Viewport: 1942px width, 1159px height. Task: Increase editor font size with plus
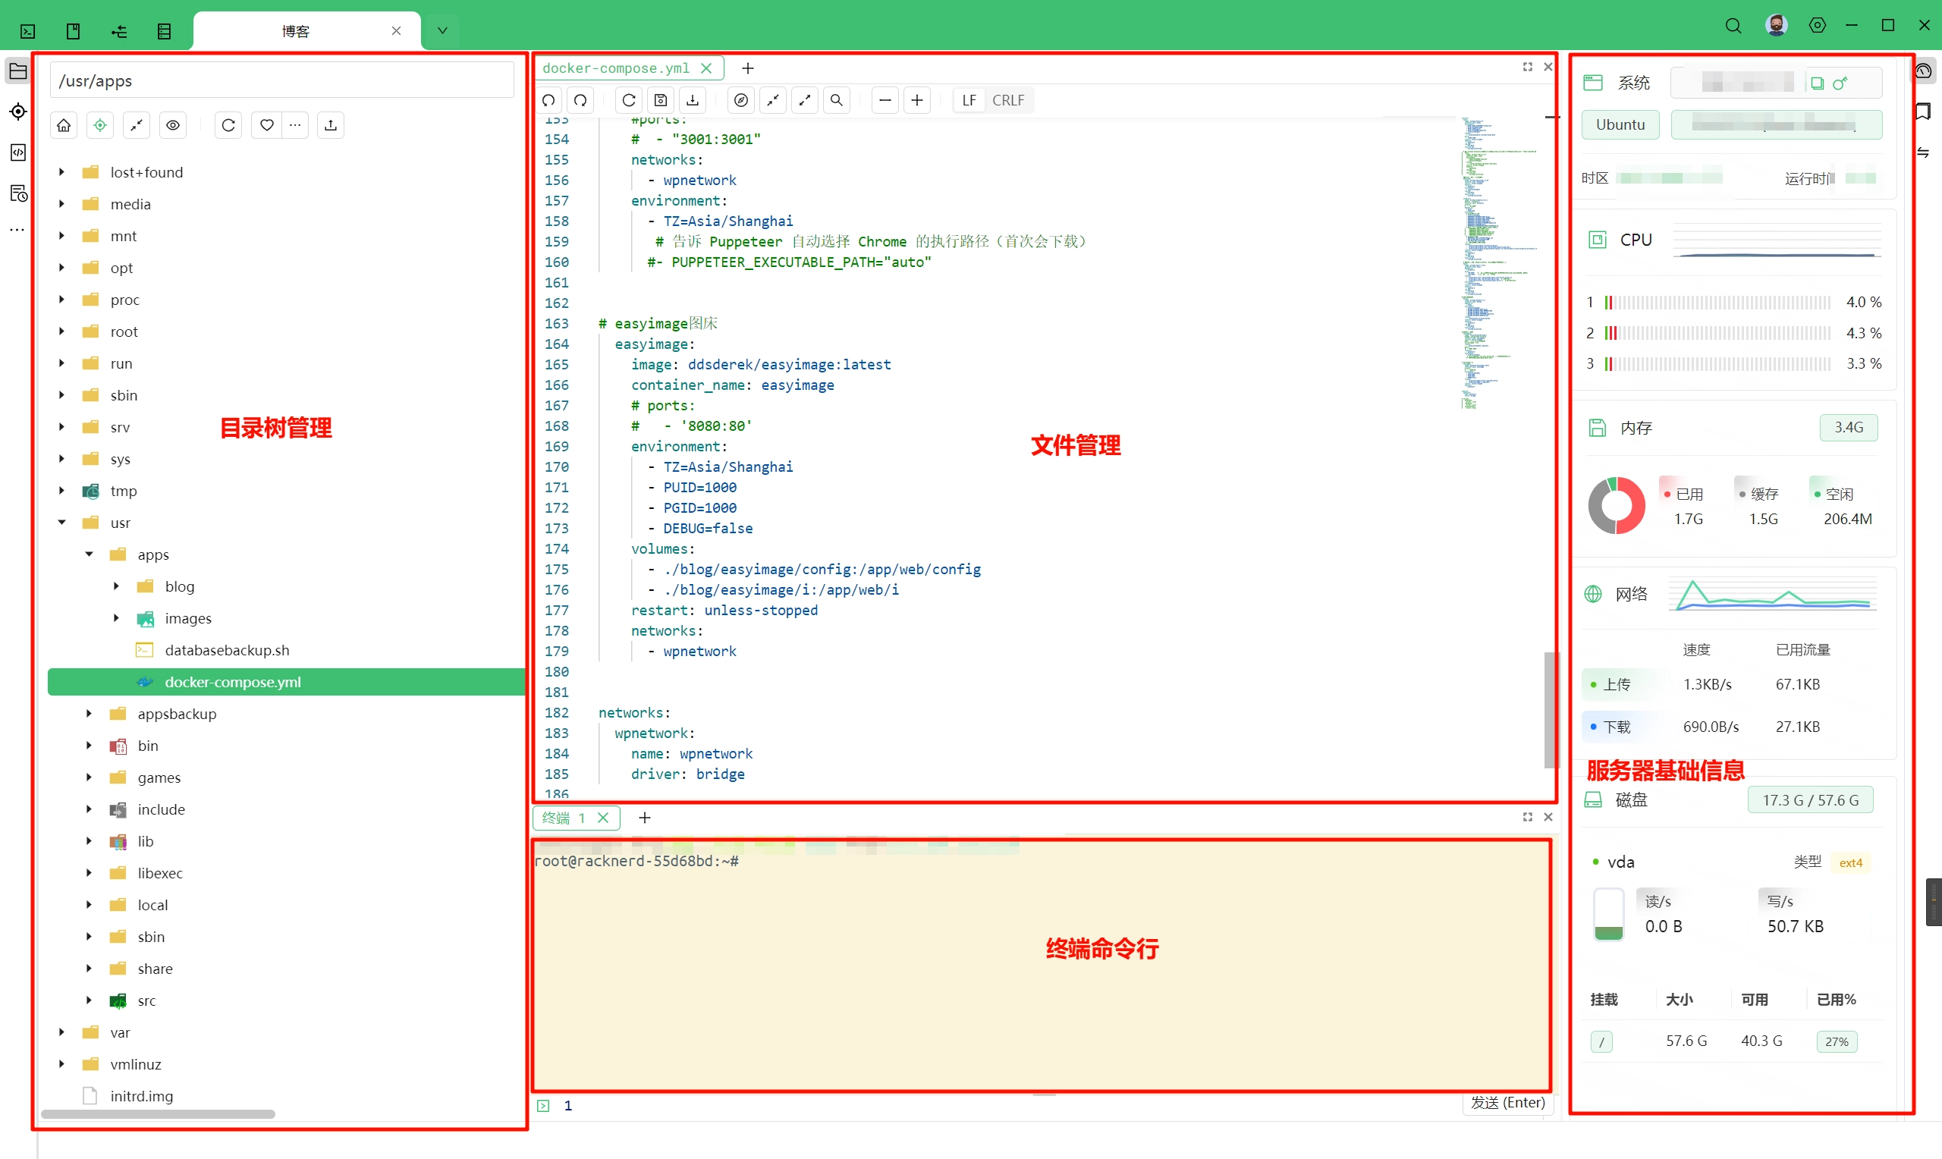tap(916, 100)
